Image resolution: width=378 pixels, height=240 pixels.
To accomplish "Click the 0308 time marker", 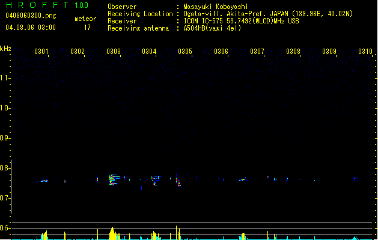I will point(293,52).
